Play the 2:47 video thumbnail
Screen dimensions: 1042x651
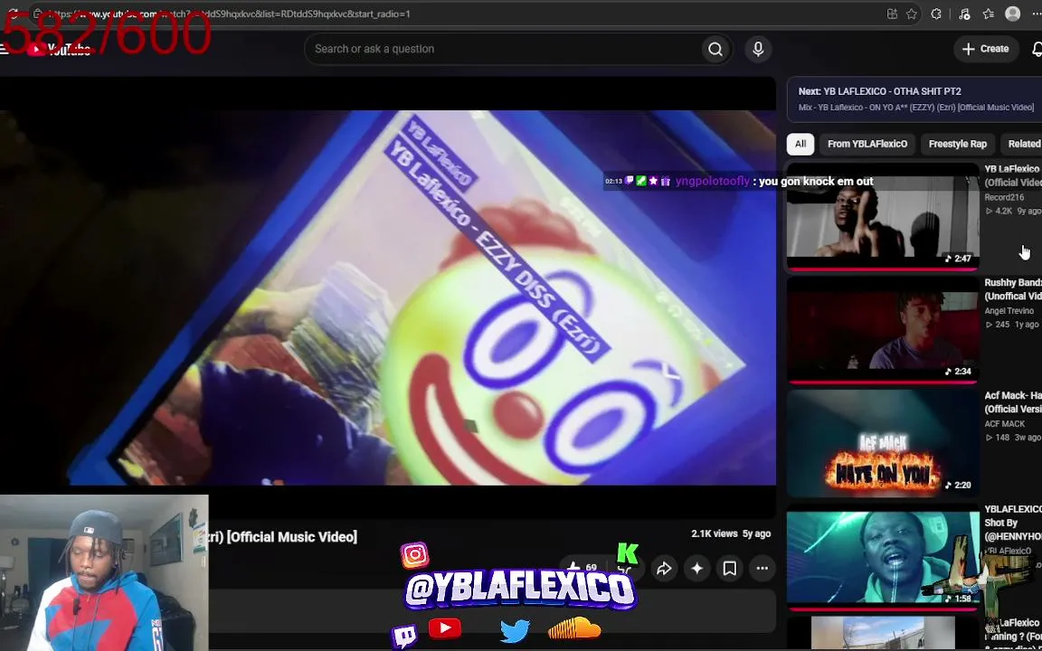click(x=883, y=216)
